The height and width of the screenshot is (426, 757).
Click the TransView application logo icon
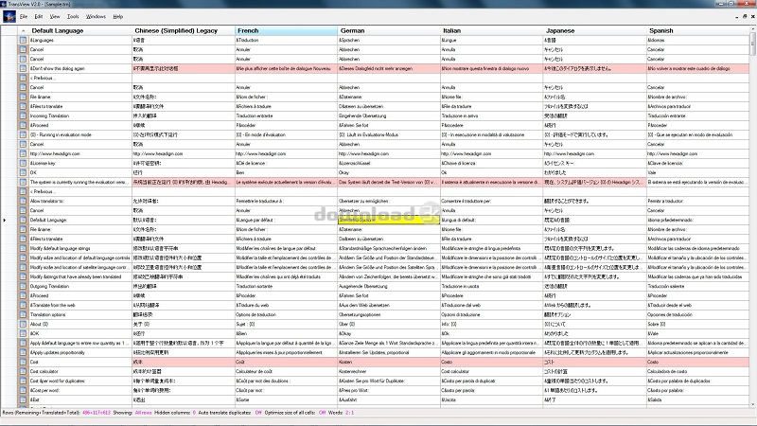(9, 16)
